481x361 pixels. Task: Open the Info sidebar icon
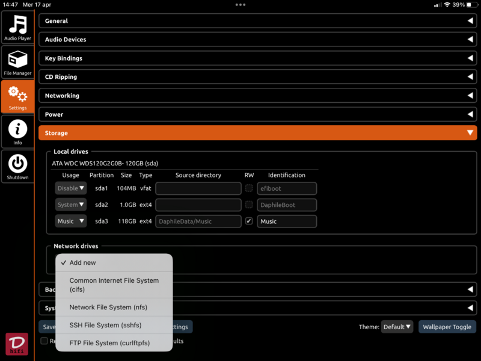(17, 132)
